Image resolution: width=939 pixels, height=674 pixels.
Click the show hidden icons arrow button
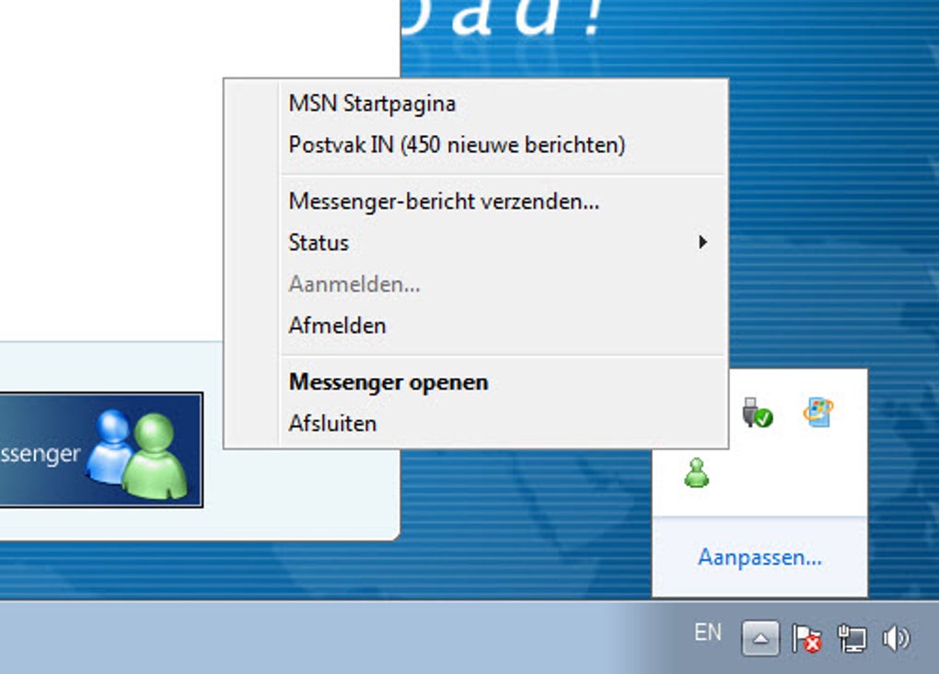(760, 638)
